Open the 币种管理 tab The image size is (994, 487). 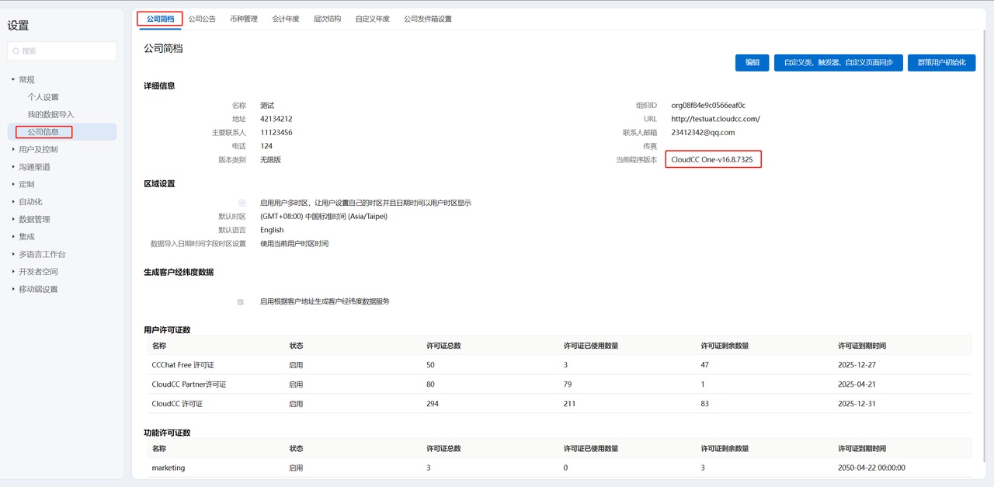click(x=244, y=19)
